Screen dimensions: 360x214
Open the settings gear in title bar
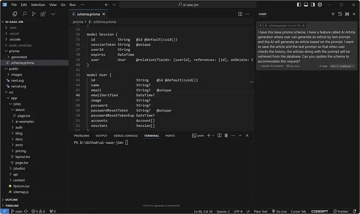[x=320, y=5]
